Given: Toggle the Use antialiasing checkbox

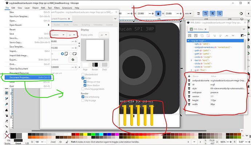Looking at the screenshot, I should 83,96.
